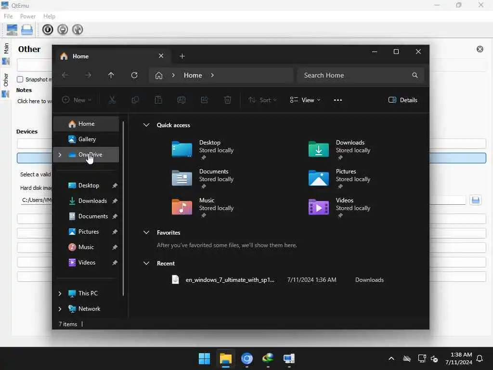Screen dimensions: 493x370
Task: Click the QtEmu disk drive toolbar icon
Action: (27, 29)
